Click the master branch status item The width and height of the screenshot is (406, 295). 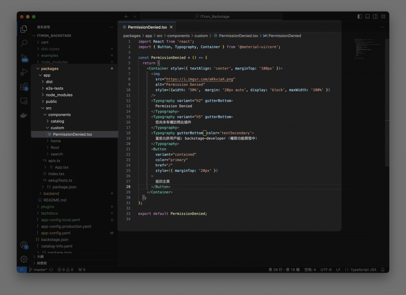click(x=38, y=270)
